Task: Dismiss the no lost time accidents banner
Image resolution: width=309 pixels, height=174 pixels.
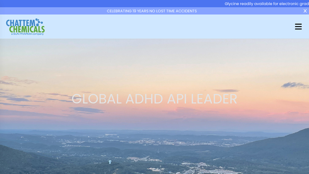Action: (305, 11)
